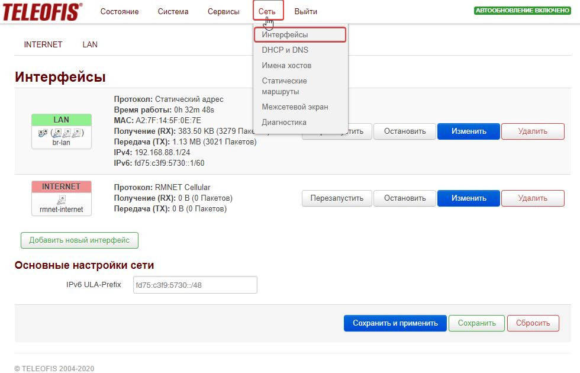Click the rmnet-internet interface icon
Image resolution: width=580 pixels, height=373 pixels.
(x=61, y=200)
